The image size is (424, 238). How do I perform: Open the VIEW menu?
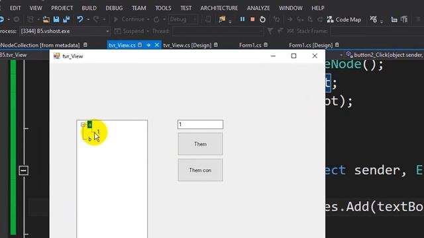point(36,8)
